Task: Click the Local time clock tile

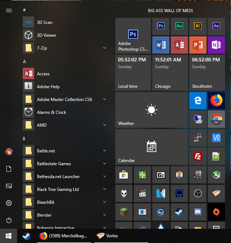Action: point(133,73)
